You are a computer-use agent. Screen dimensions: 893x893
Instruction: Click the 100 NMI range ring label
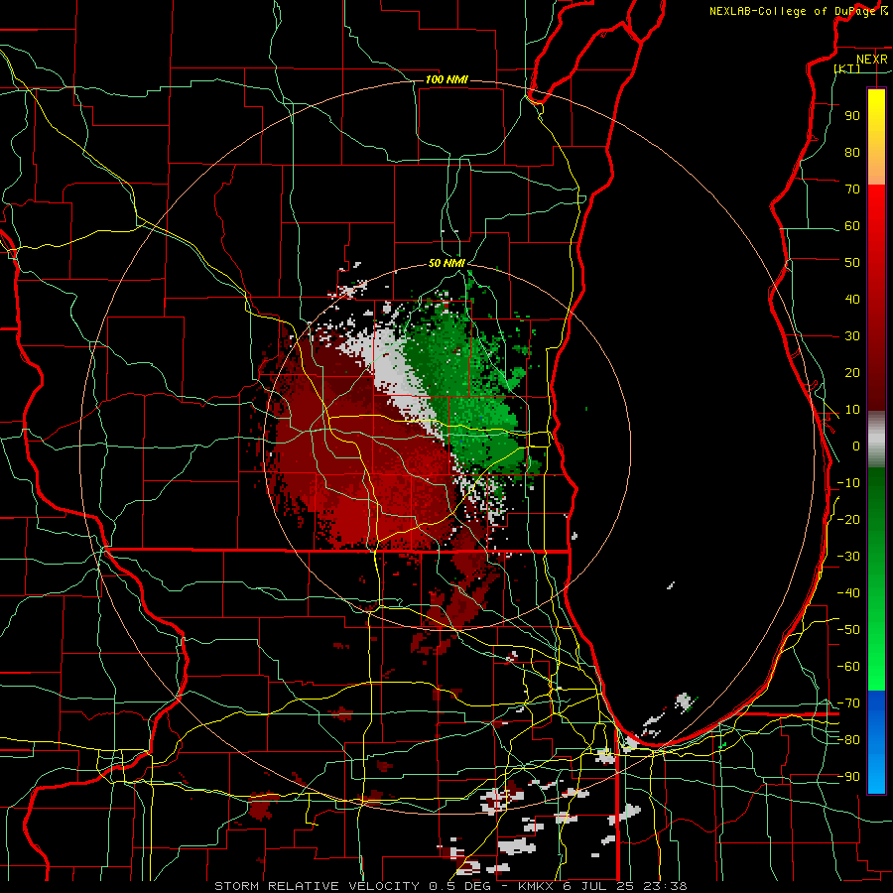click(446, 79)
